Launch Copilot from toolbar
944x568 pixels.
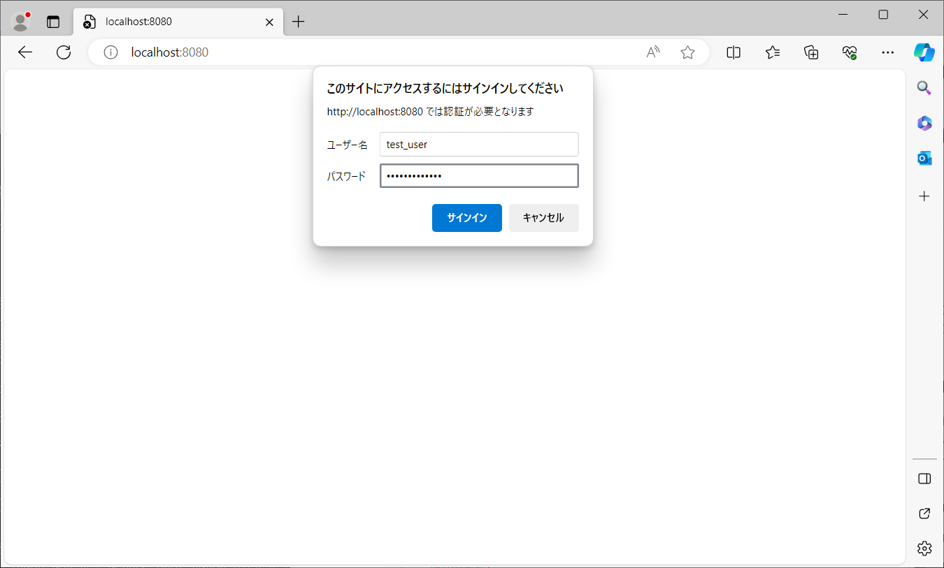coord(924,52)
